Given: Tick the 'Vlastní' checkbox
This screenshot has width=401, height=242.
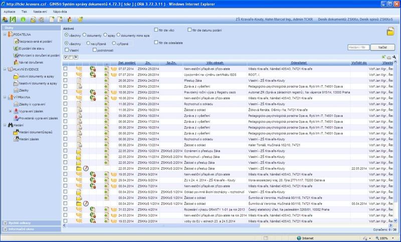Looking at the screenshot, I should coord(66,50).
